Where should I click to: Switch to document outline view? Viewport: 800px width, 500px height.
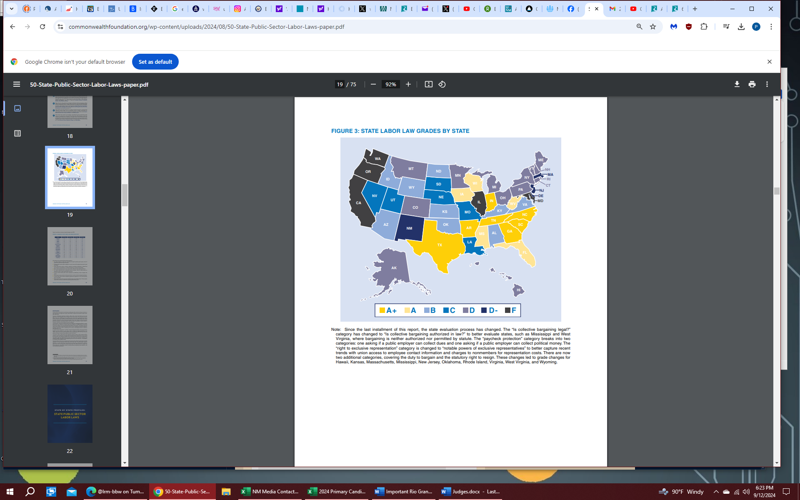[17, 133]
